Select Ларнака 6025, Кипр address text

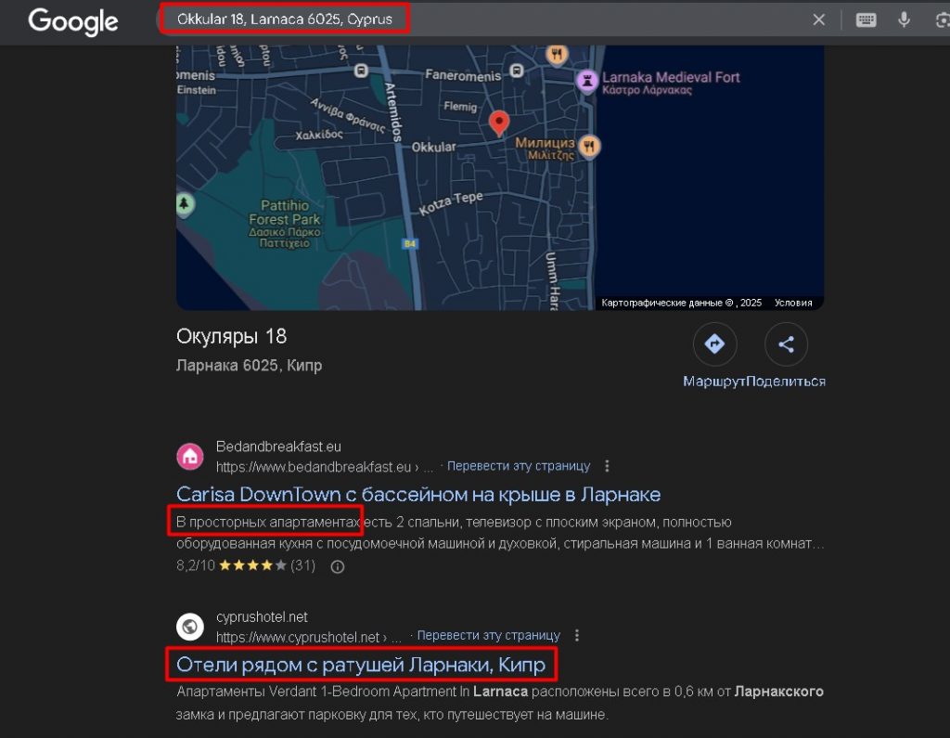point(249,365)
